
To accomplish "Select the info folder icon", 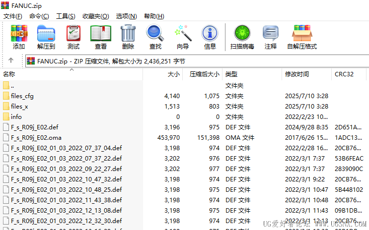I will [x=6, y=117].
